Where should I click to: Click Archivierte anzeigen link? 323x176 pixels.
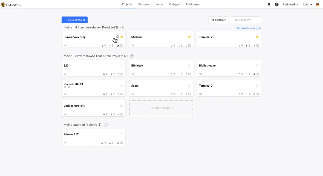tap(248, 28)
